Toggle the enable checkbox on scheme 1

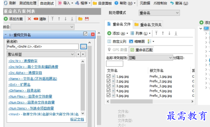coord(85,34)
